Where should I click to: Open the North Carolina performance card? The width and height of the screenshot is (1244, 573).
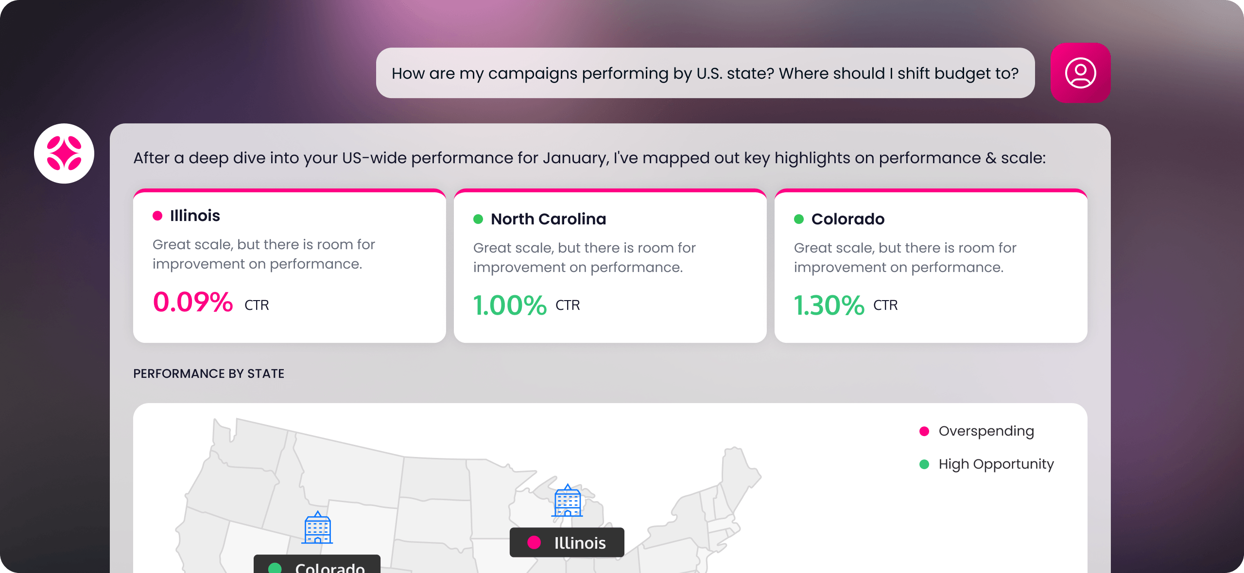(610, 266)
